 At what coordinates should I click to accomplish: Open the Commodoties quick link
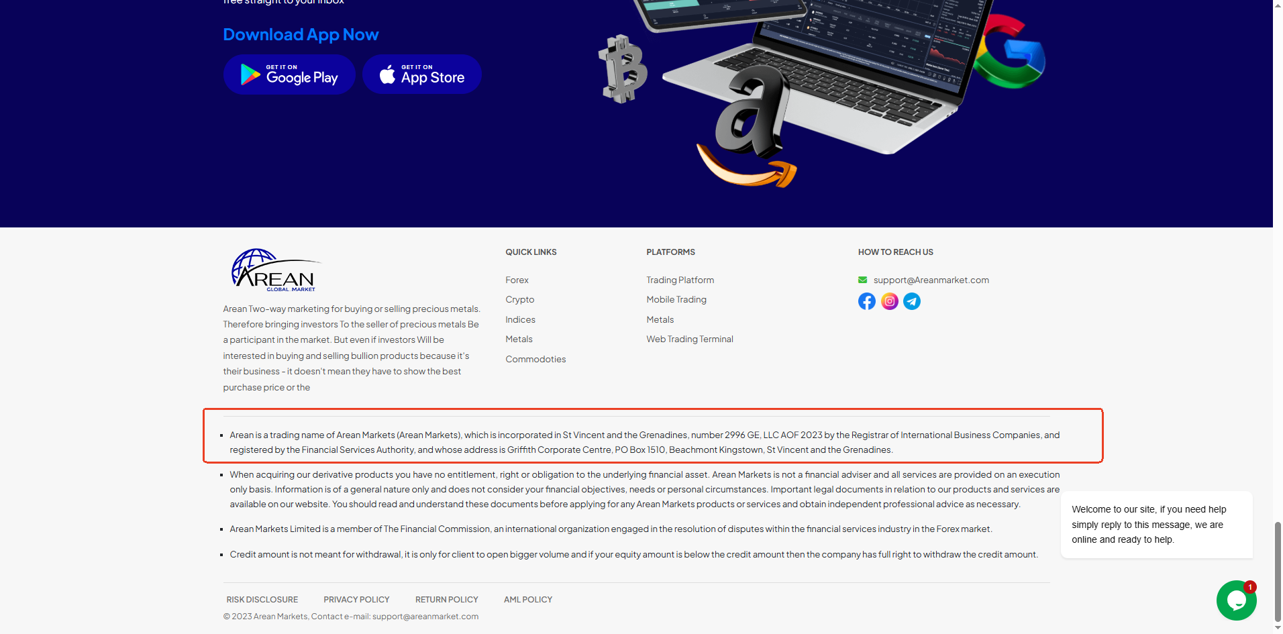click(535, 359)
